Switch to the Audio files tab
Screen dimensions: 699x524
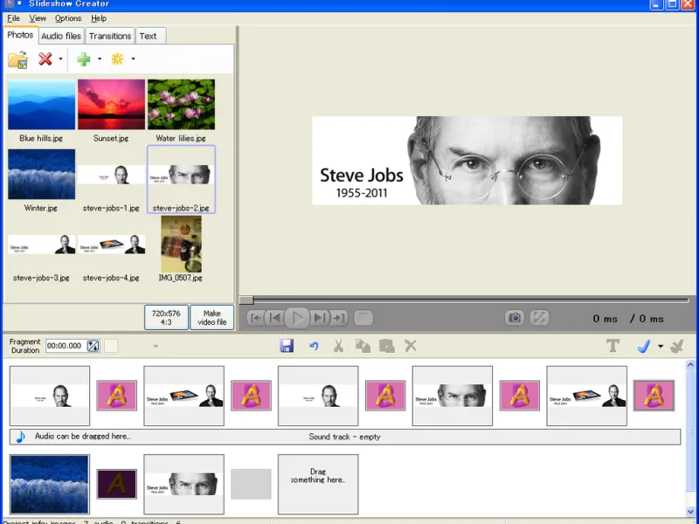(x=61, y=36)
